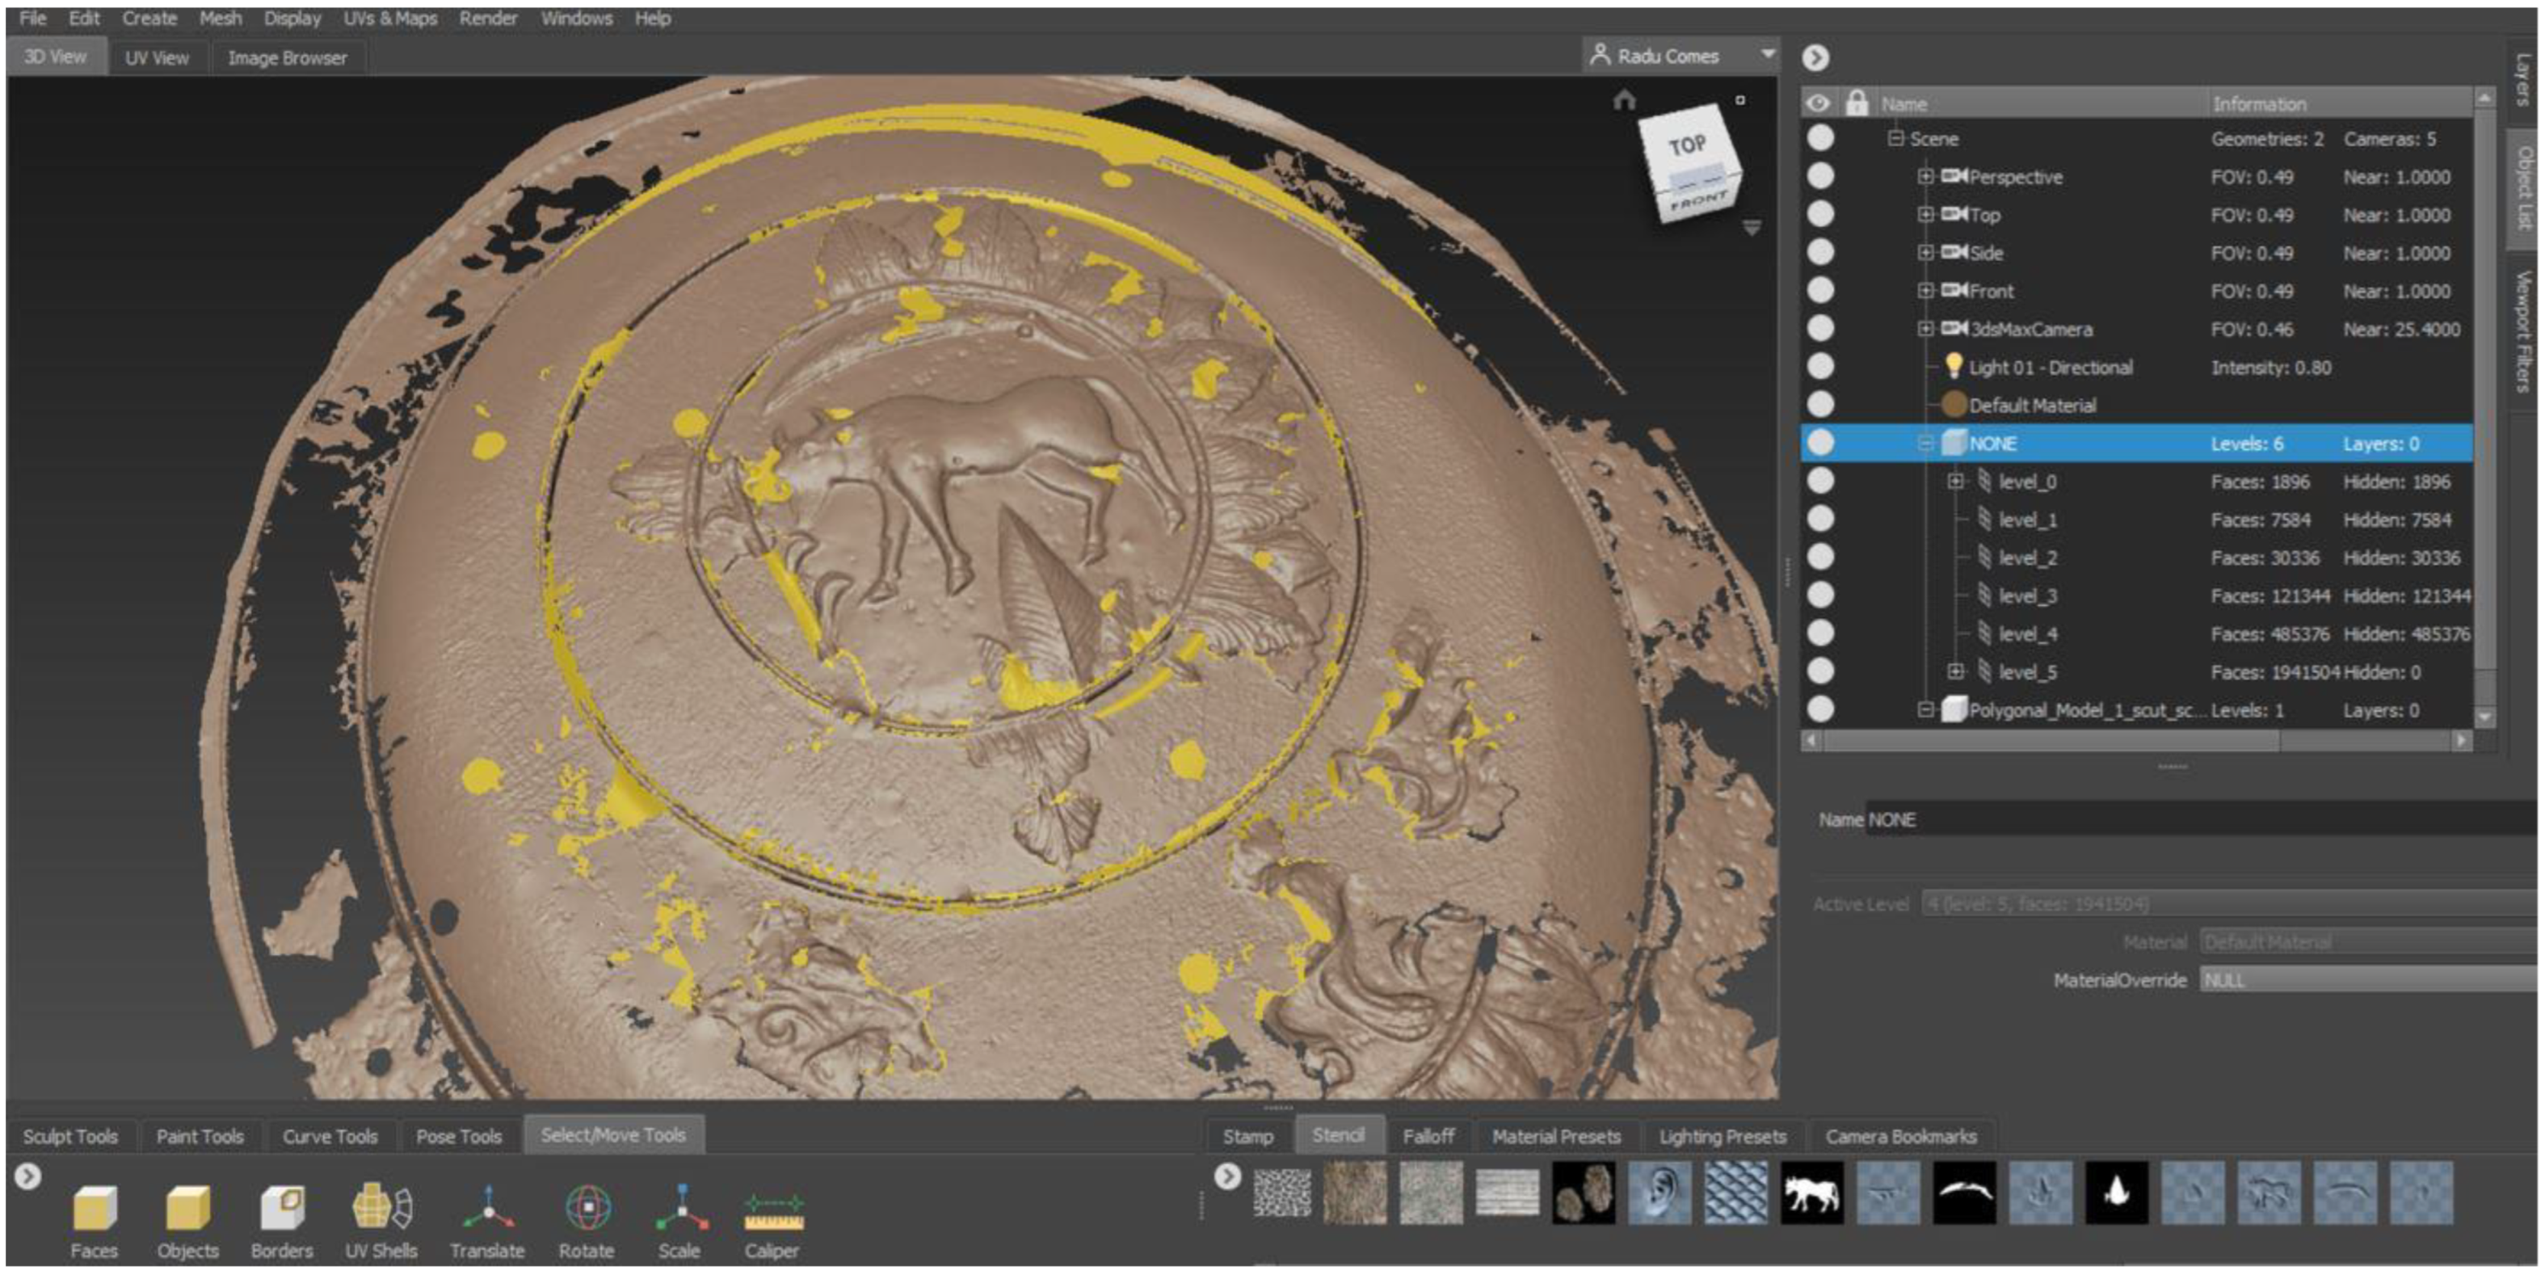Image resolution: width=2545 pixels, height=1275 pixels.
Task: Toggle visibility of level_5
Action: [x=1819, y=672]
